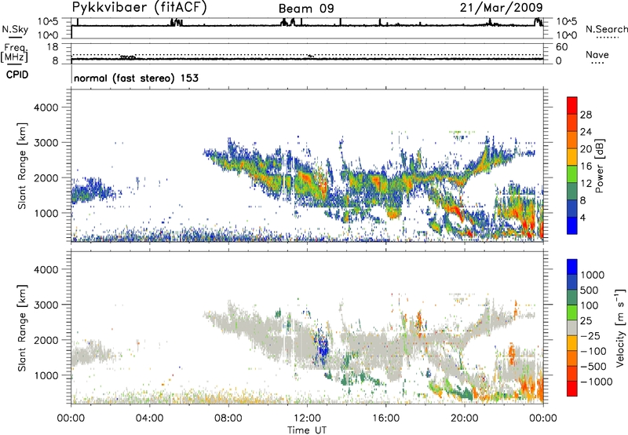
Task: Click the '10^5' left noise axis tick
Action: pos(48,21)
